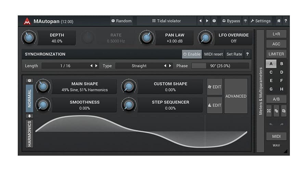The height and width of the screenshot is (171, 308).
Task: Open the Length 1/16 selector
Action: tap(70, 66)
